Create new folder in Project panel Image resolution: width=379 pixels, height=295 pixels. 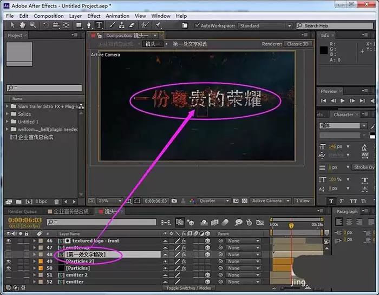[18, 202]
